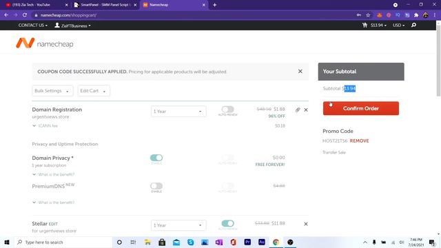The width and height of the screenshot is (441, 248).
Task: Click the Confirm Order button
Action: (361, 108)
